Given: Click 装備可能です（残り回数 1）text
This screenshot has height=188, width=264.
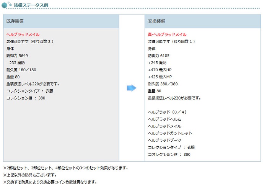Looking at the screenshot, I should 171,42.
